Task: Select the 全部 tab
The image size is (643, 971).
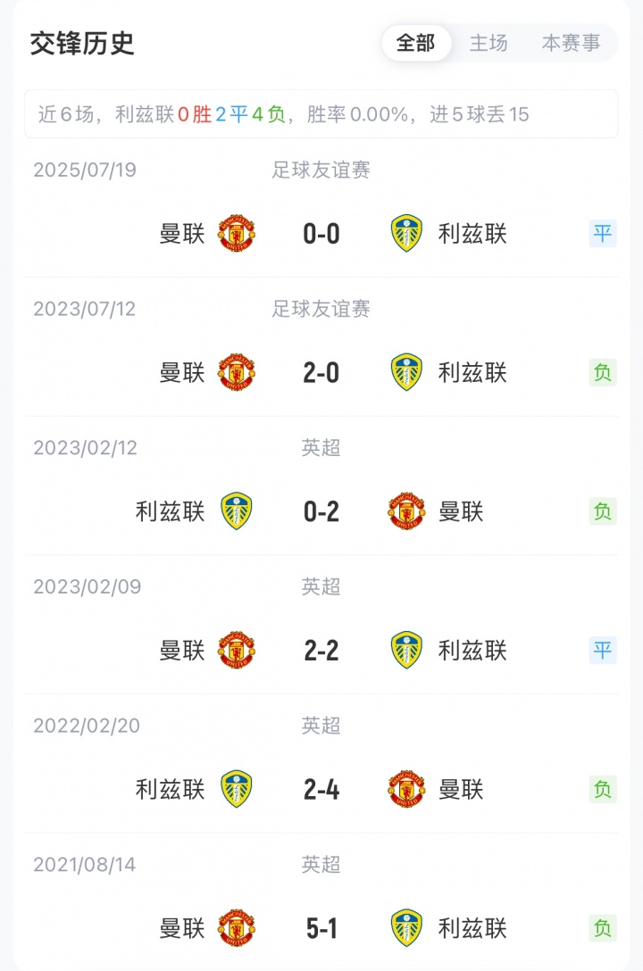Action: click(416, 43)
